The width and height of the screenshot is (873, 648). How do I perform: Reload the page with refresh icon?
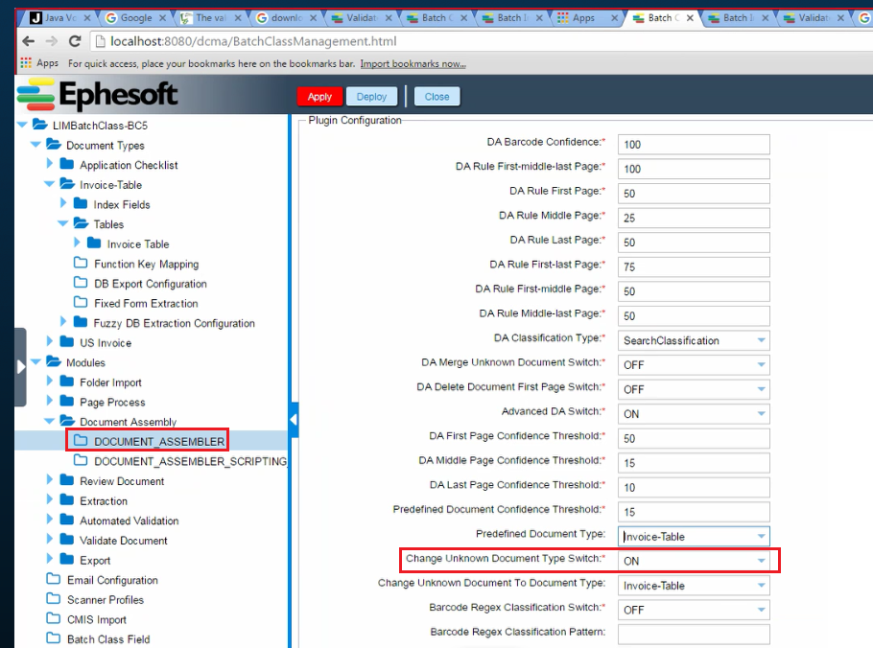pos(75,41)
